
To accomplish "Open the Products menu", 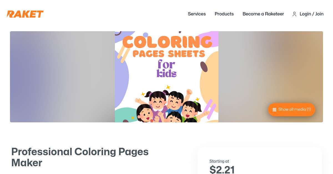I will pos(224,14).
